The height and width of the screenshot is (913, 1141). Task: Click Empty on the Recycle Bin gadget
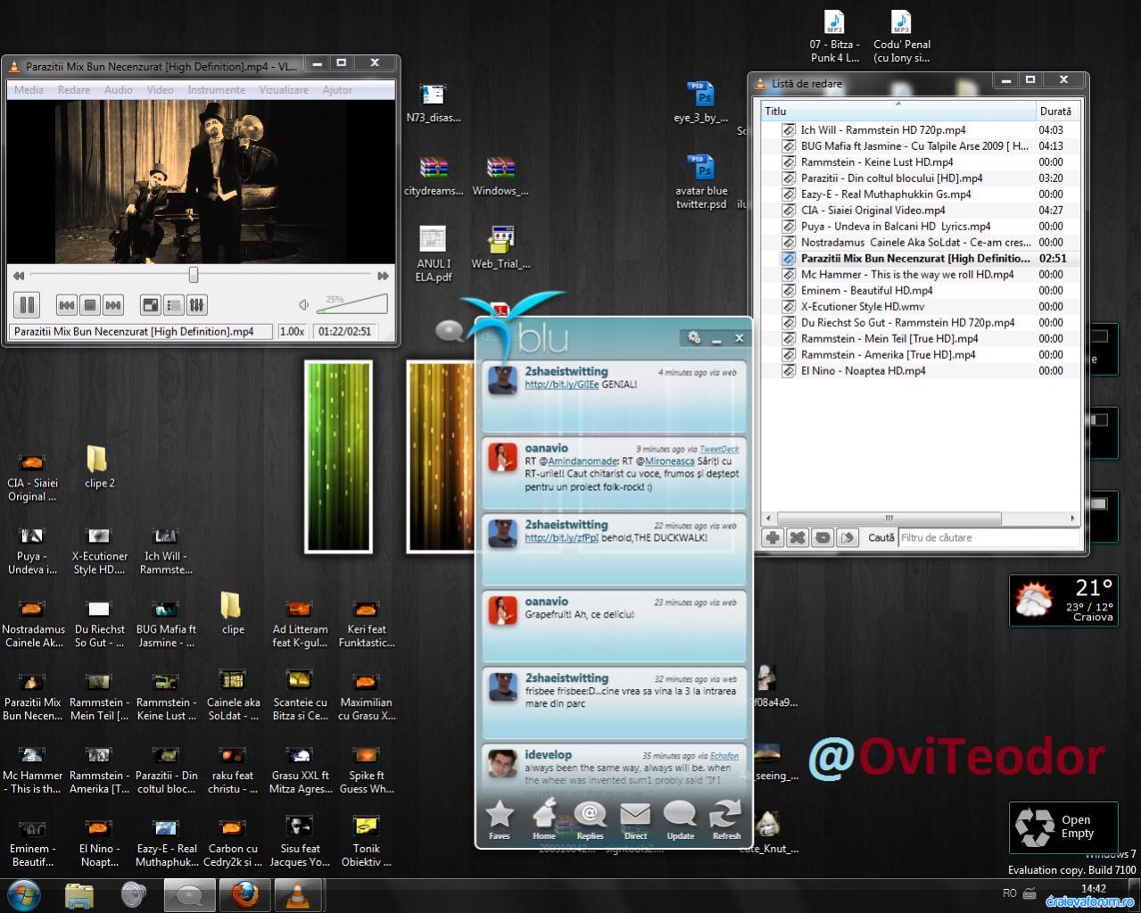point(1077,834)
